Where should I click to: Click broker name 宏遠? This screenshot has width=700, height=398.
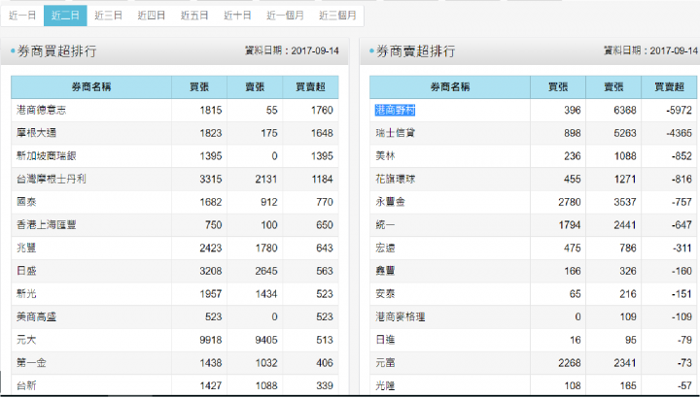point(385,248)
